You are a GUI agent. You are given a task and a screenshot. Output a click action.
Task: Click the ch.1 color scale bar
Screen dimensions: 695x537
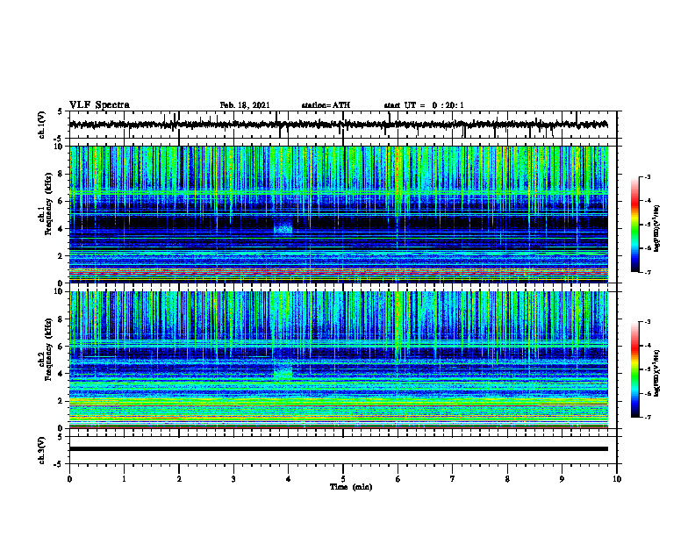[x=635, y=225]
